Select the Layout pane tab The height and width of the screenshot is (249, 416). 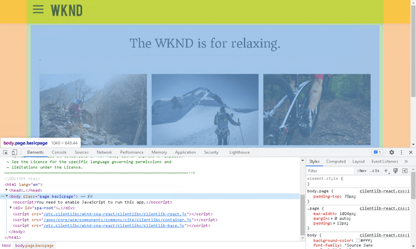point(358,162)
